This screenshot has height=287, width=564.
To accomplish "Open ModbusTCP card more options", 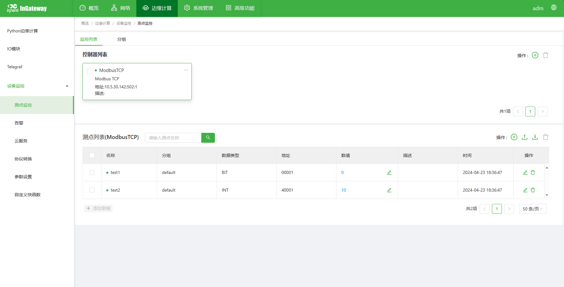I will (x=186, y=70).
